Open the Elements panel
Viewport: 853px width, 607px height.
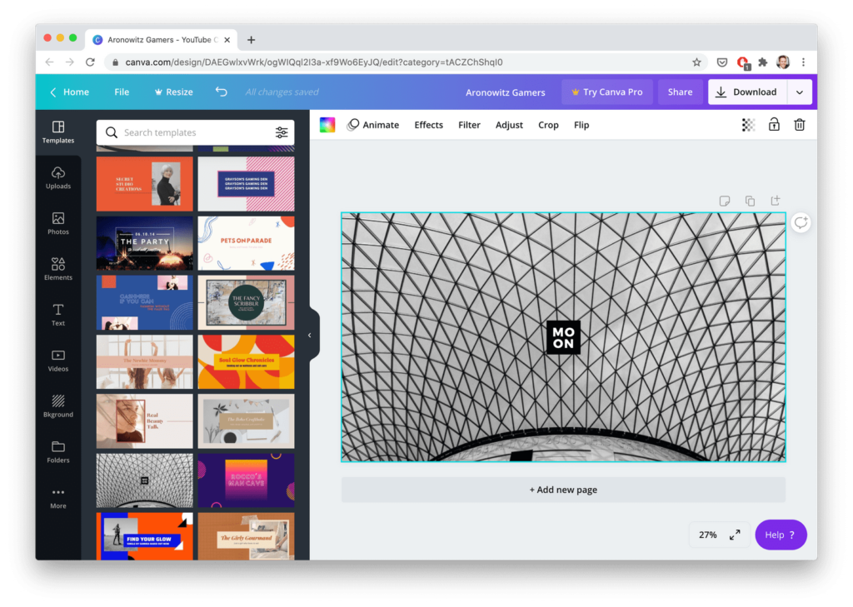[x=58, y=269]
